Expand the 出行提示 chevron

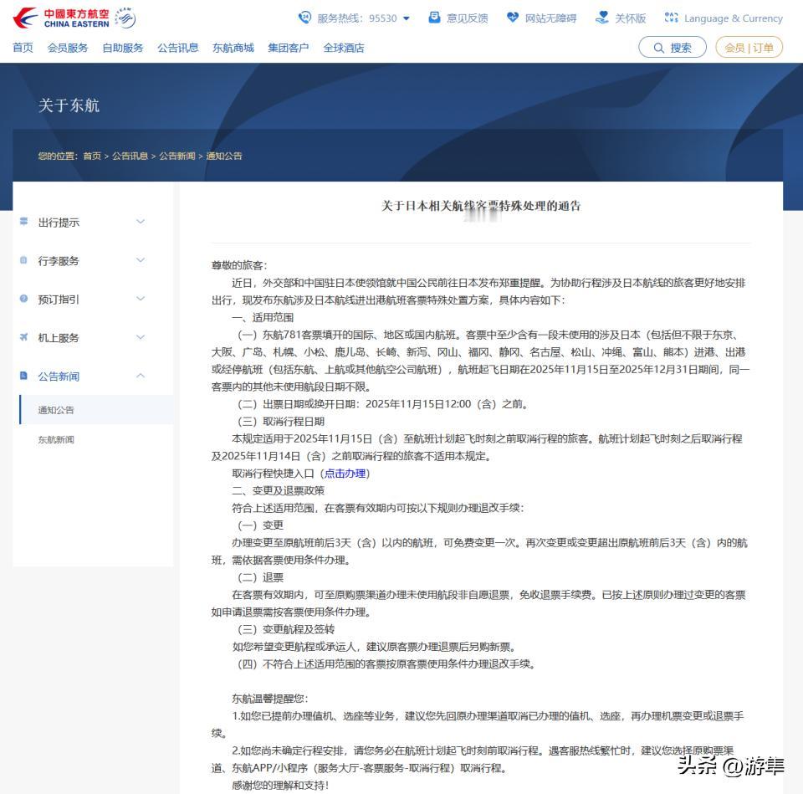[141, 221]
